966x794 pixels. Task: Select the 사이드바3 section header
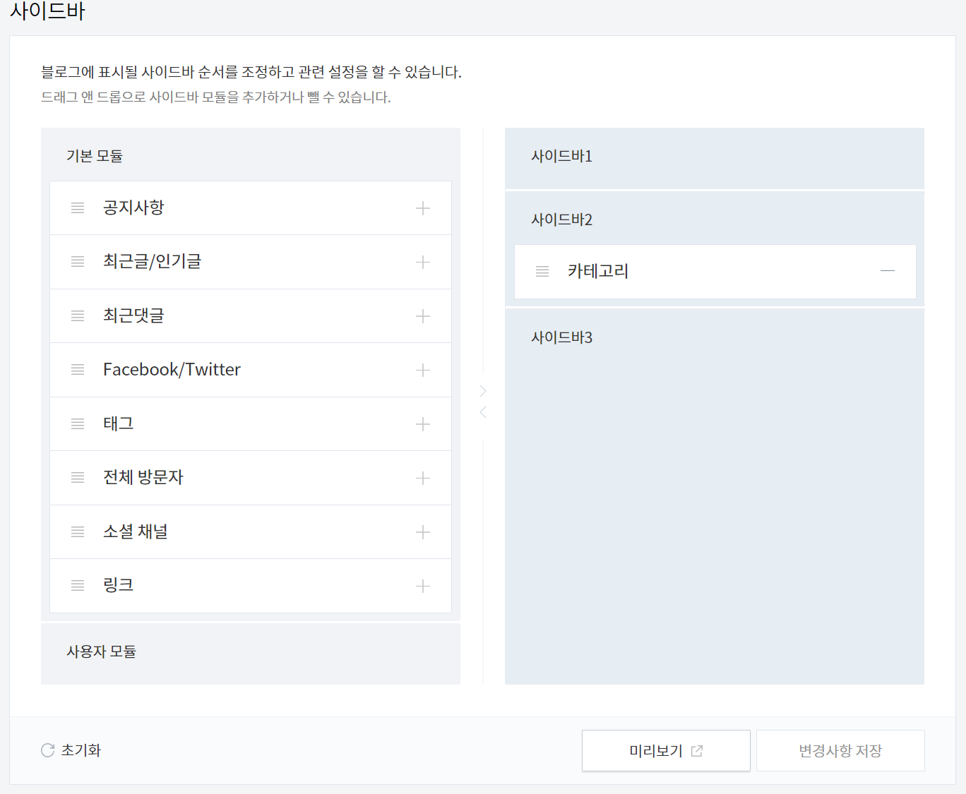coord(561,337)
